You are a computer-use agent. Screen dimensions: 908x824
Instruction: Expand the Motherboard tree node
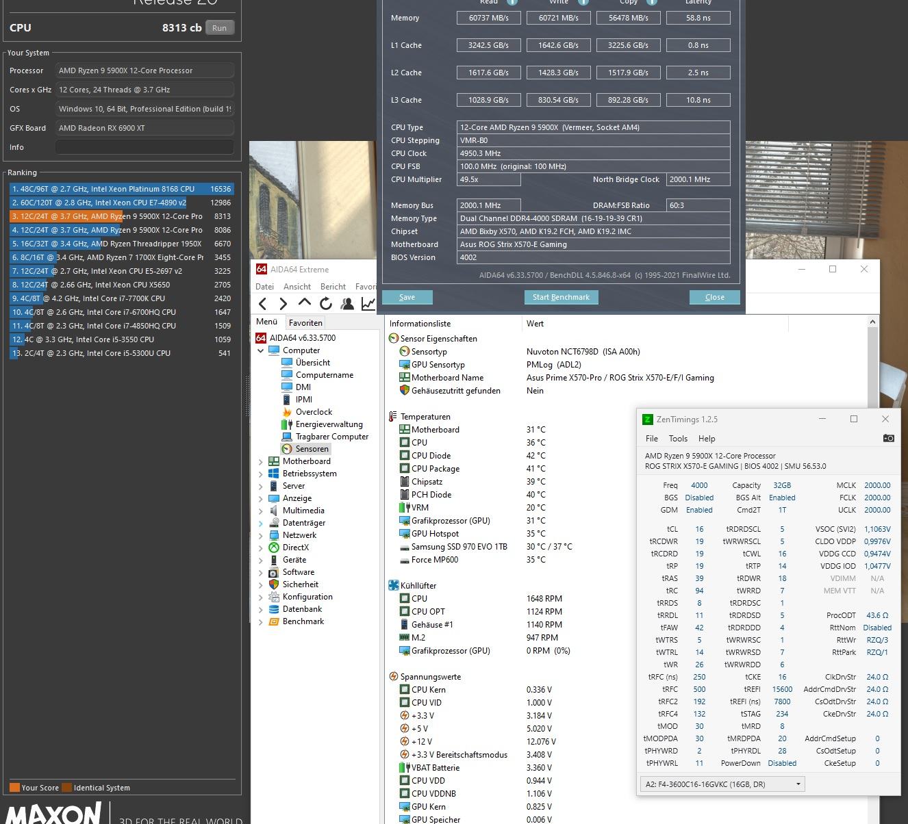[x=260, y=462]
